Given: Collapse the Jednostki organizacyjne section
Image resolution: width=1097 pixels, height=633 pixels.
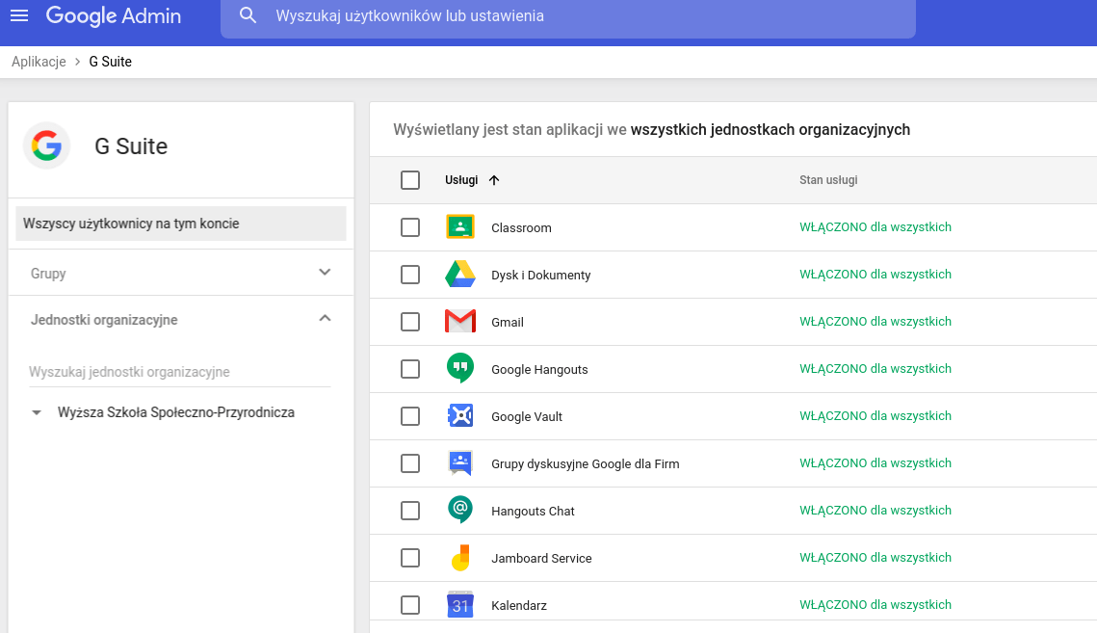Looking at the screenshot, I should tap(325, 319).
